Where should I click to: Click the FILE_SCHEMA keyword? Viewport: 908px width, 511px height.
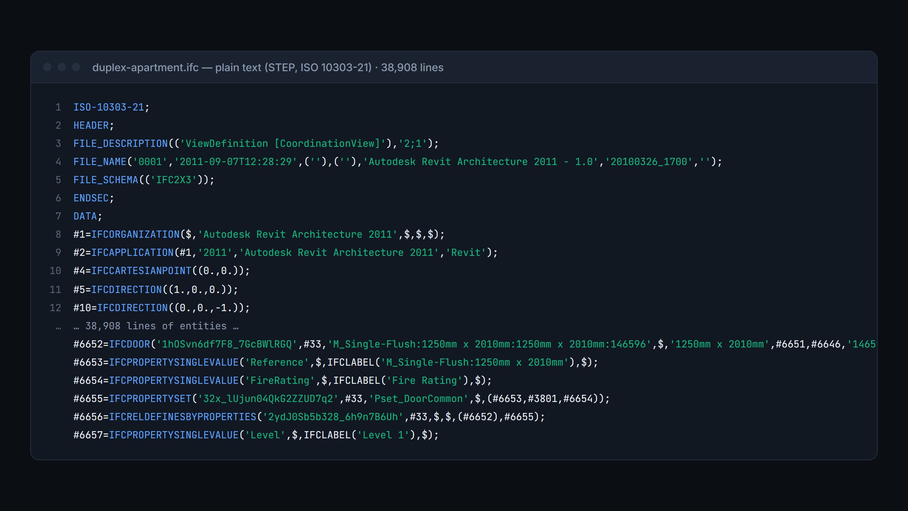point(106,180)
